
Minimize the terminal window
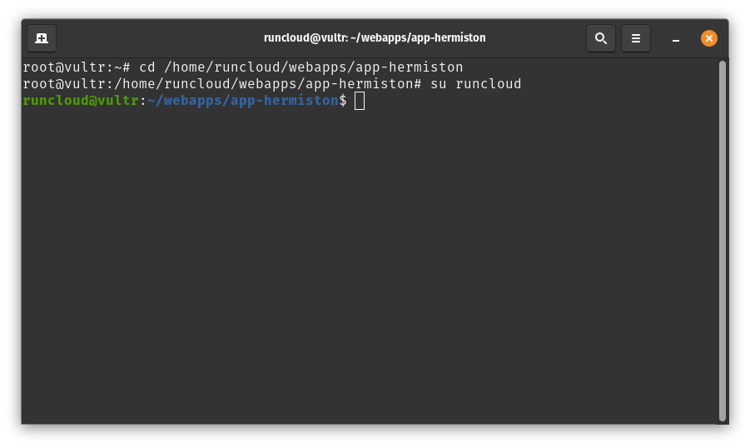coord(676,38)
